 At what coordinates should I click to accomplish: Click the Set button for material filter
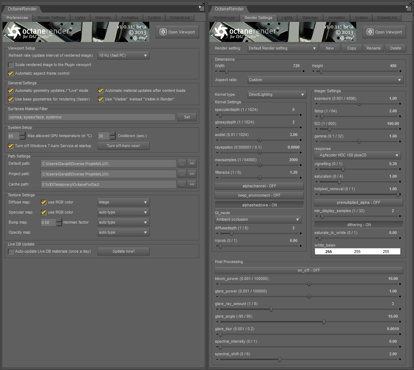tap(187, 117)
